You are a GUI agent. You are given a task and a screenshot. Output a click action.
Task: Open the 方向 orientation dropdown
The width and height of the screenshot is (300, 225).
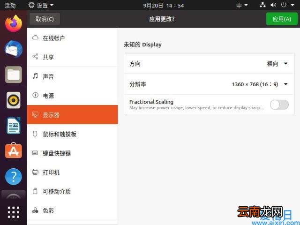tap(209, 64)
